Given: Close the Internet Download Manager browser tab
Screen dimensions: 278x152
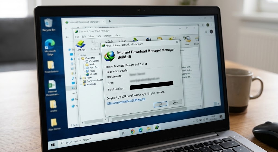Looking at the screenshot, I should [103, 22].
